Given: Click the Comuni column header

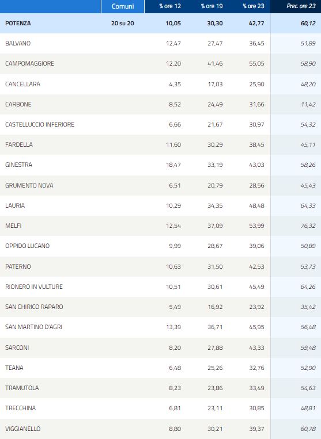Looking at the screenshot, I should point(123,6).
